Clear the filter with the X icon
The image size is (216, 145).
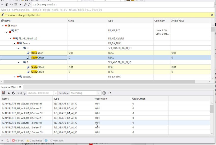(20, 5)
